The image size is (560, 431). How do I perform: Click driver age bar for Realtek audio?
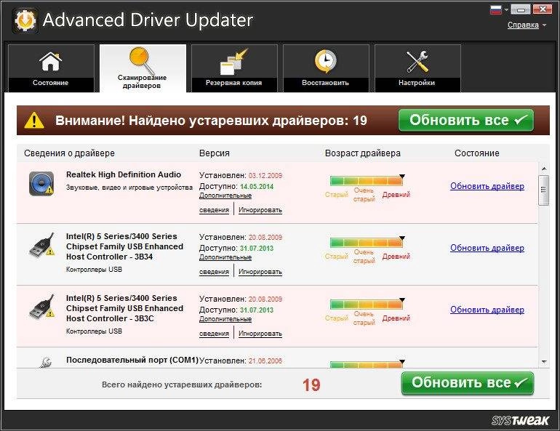click(367, 180)
